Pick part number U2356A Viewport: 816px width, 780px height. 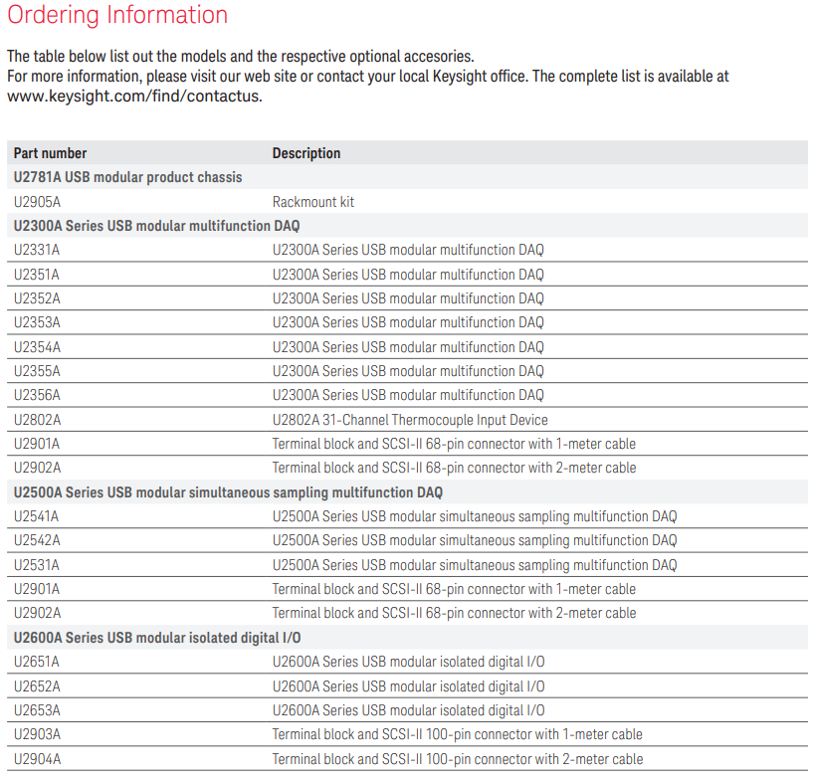37,395
